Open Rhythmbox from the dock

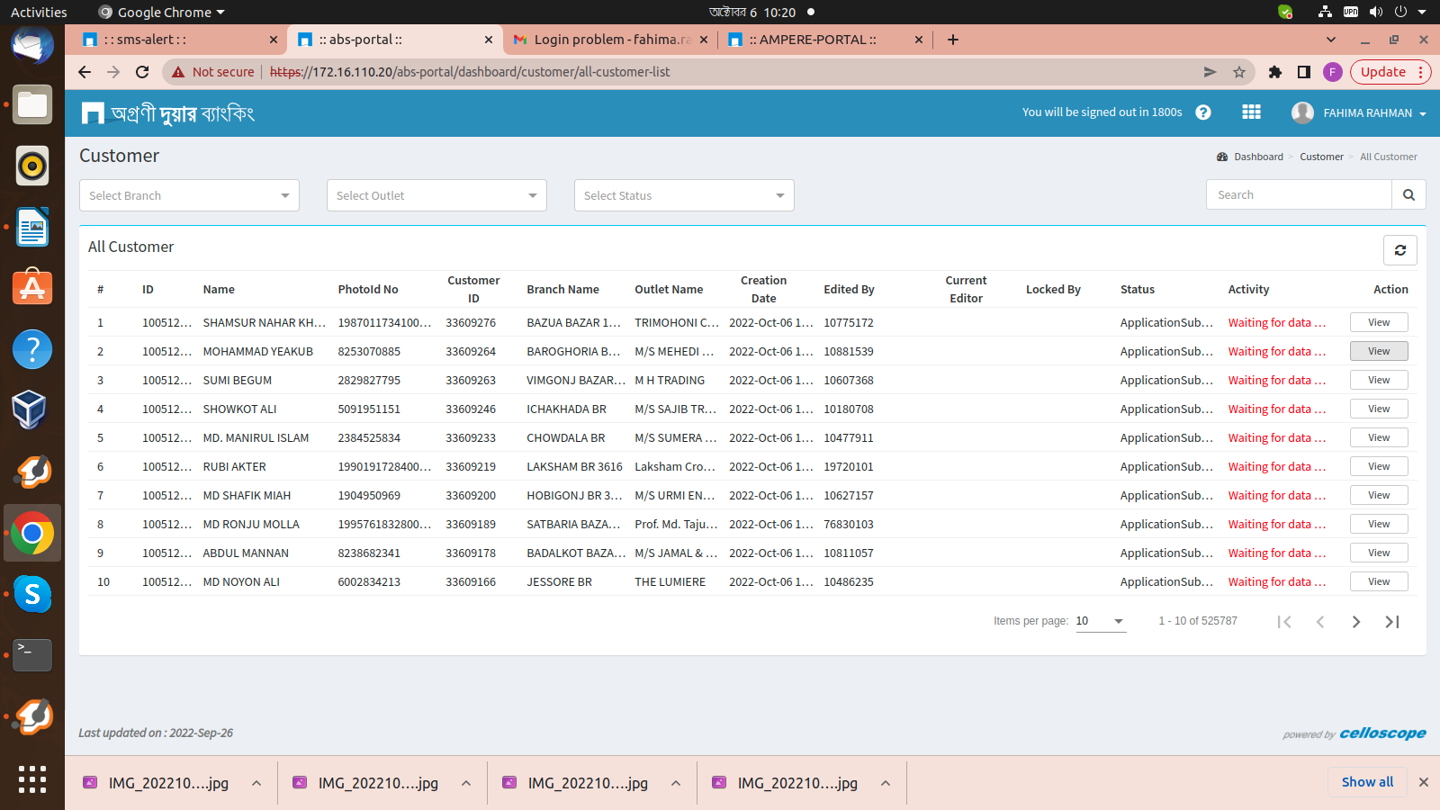tap(32, 166)
